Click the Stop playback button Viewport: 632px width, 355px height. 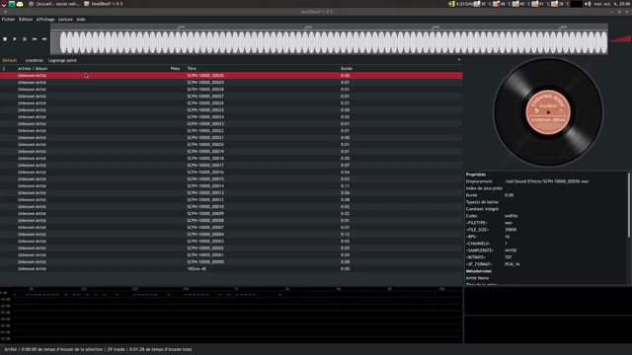click(x=5, y=39)
